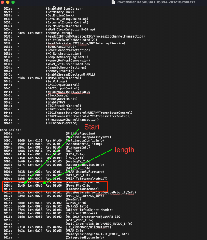Click the VRAM_Info table entry

click(74, 230)
